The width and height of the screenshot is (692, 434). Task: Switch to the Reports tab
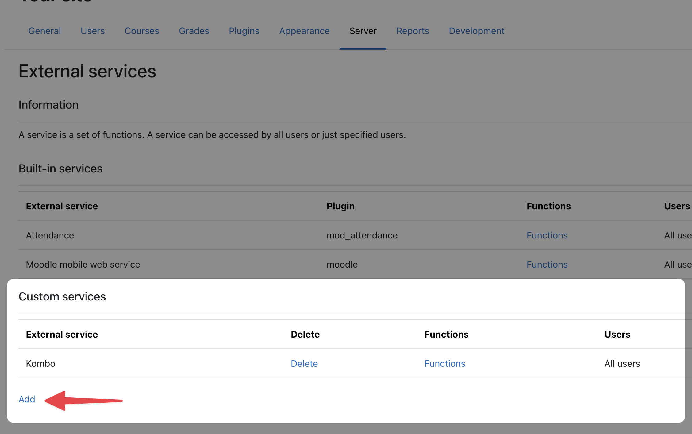pyautogui.click(x=413, y=31)
